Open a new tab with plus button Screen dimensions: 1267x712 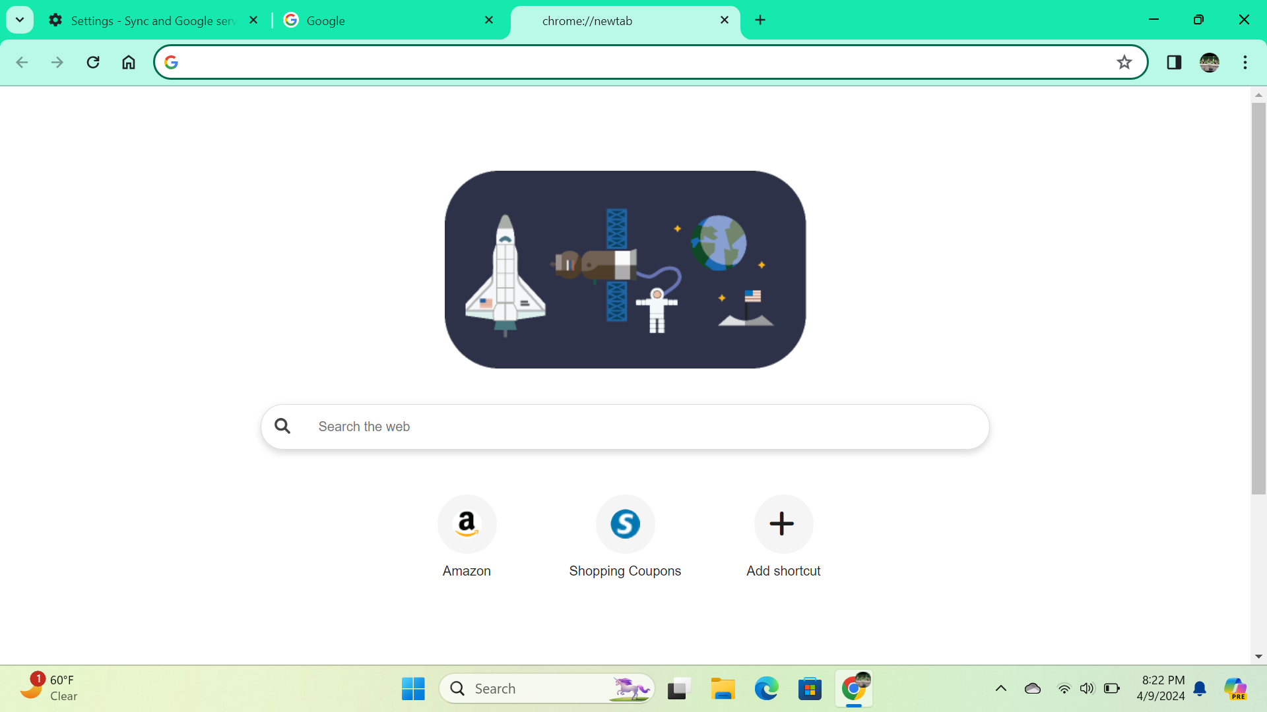click(x=760, y=20)
